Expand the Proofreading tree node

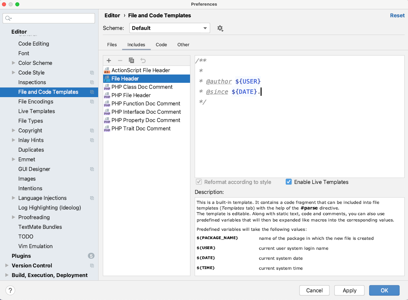pos(13,217)
